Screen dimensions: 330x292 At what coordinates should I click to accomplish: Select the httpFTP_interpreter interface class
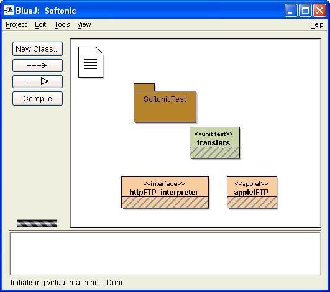[x=165, y=192]
